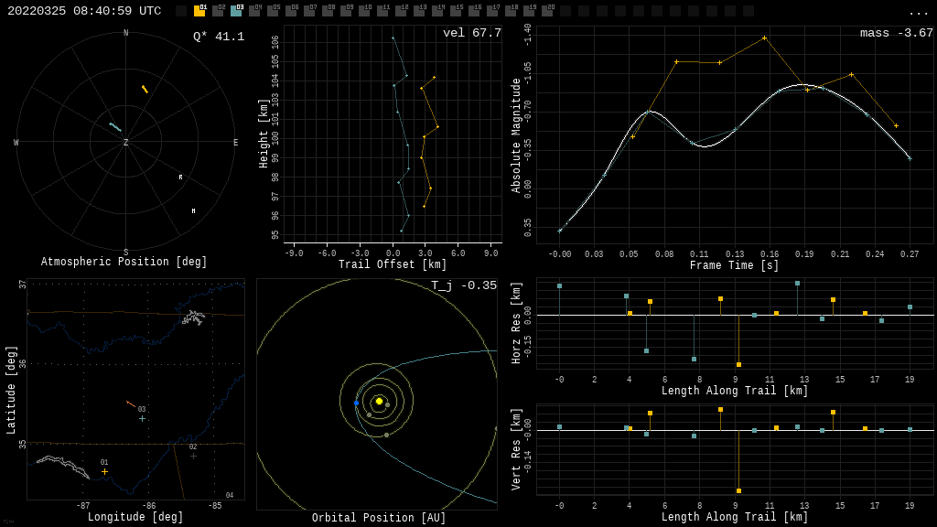
Task: Click the T_j -0.35 Tisserand value
Action: (x=464, y=285)
